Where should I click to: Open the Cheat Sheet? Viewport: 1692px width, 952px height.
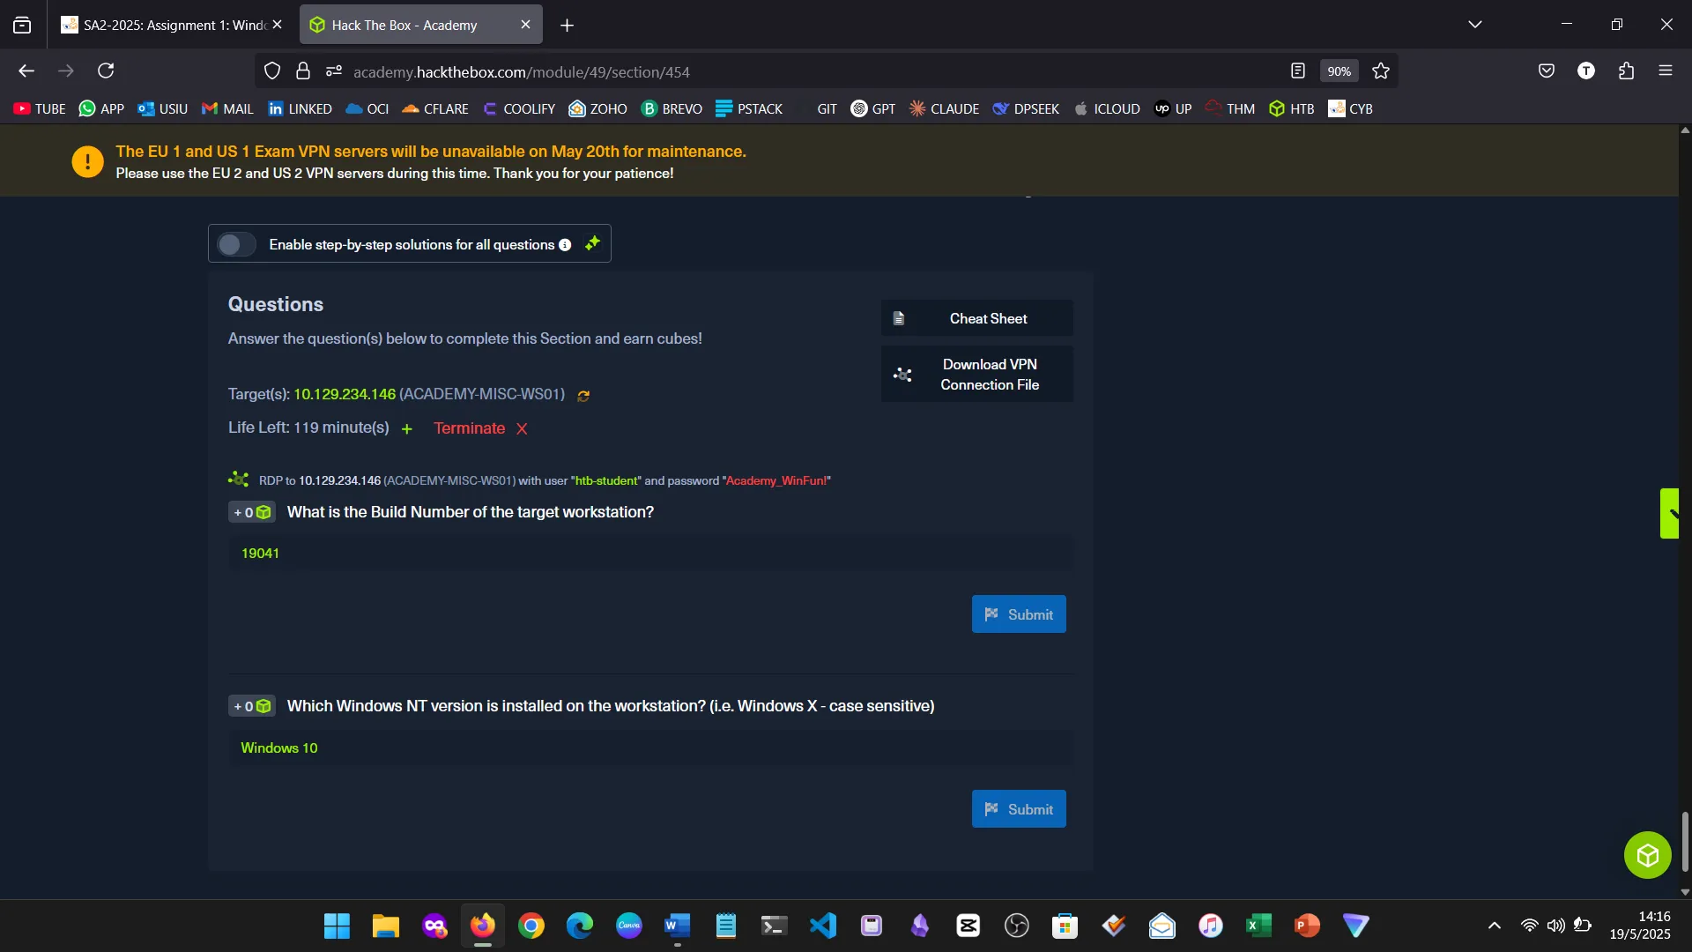coord(976,318)
